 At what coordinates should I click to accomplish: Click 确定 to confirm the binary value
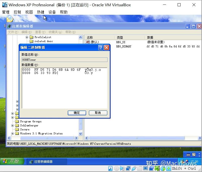tap(77, 113)
